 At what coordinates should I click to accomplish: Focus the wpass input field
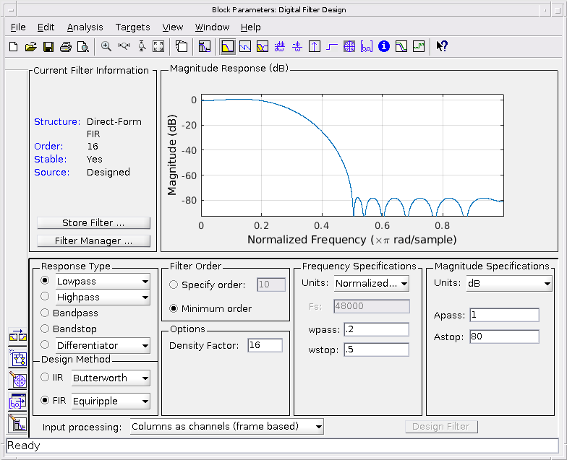coord(376,329)
